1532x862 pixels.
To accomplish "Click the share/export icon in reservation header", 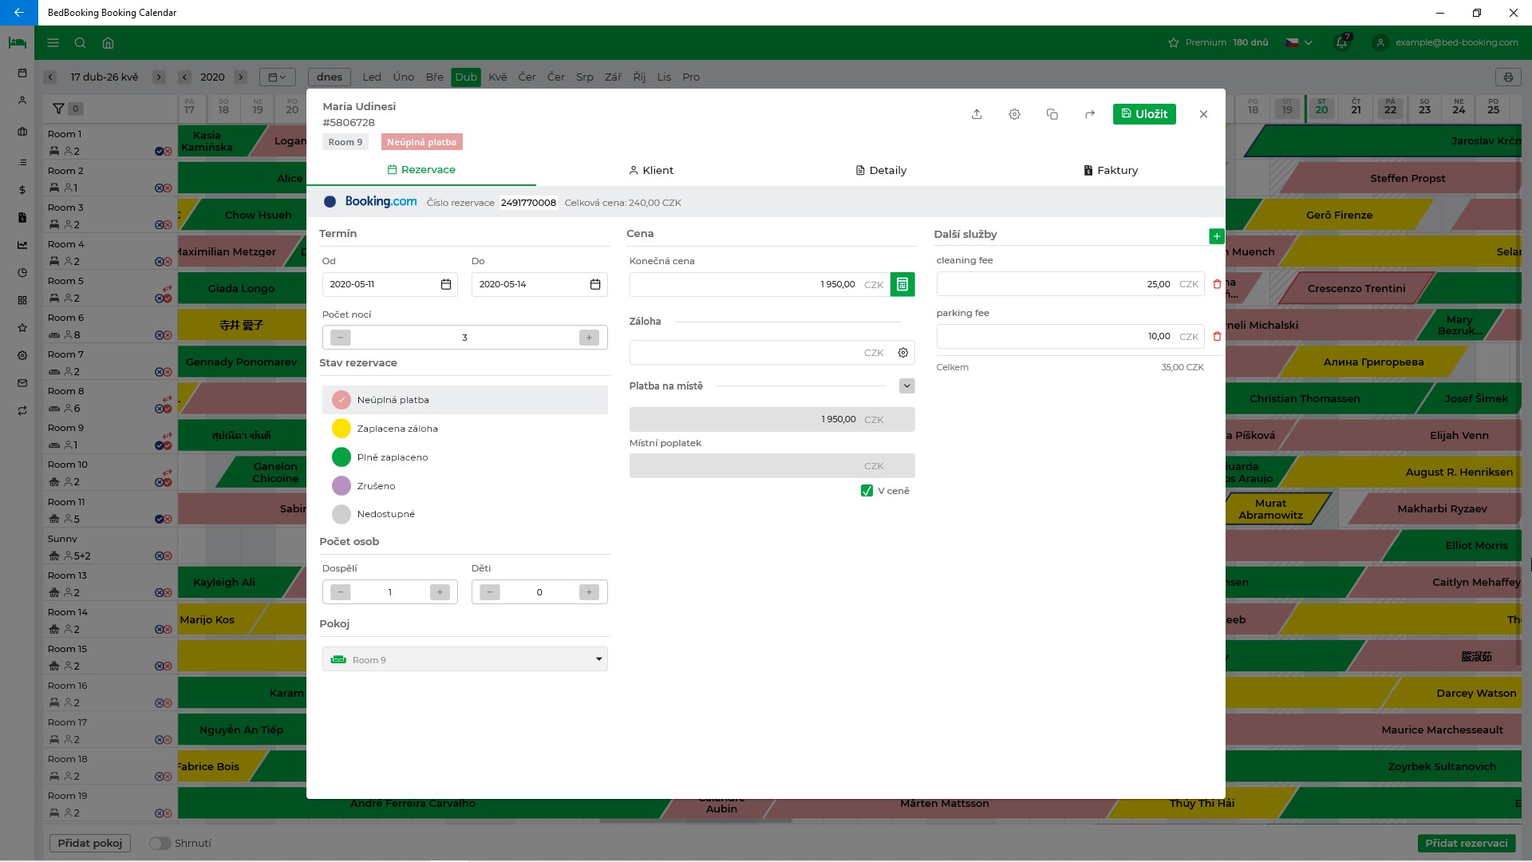I will pos(977,114).
